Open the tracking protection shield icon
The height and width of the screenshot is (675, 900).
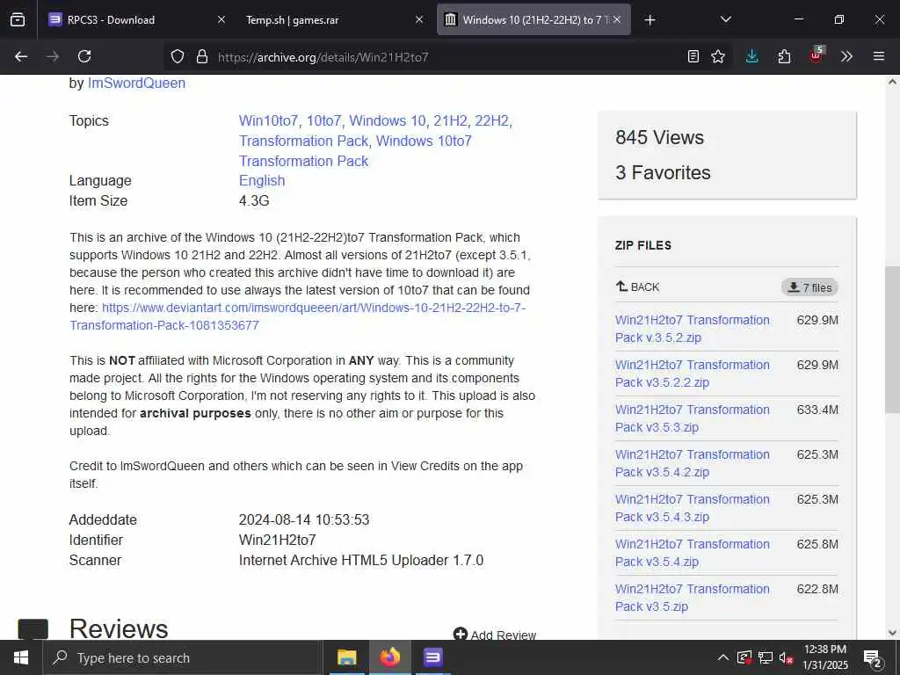pos(178,56)
